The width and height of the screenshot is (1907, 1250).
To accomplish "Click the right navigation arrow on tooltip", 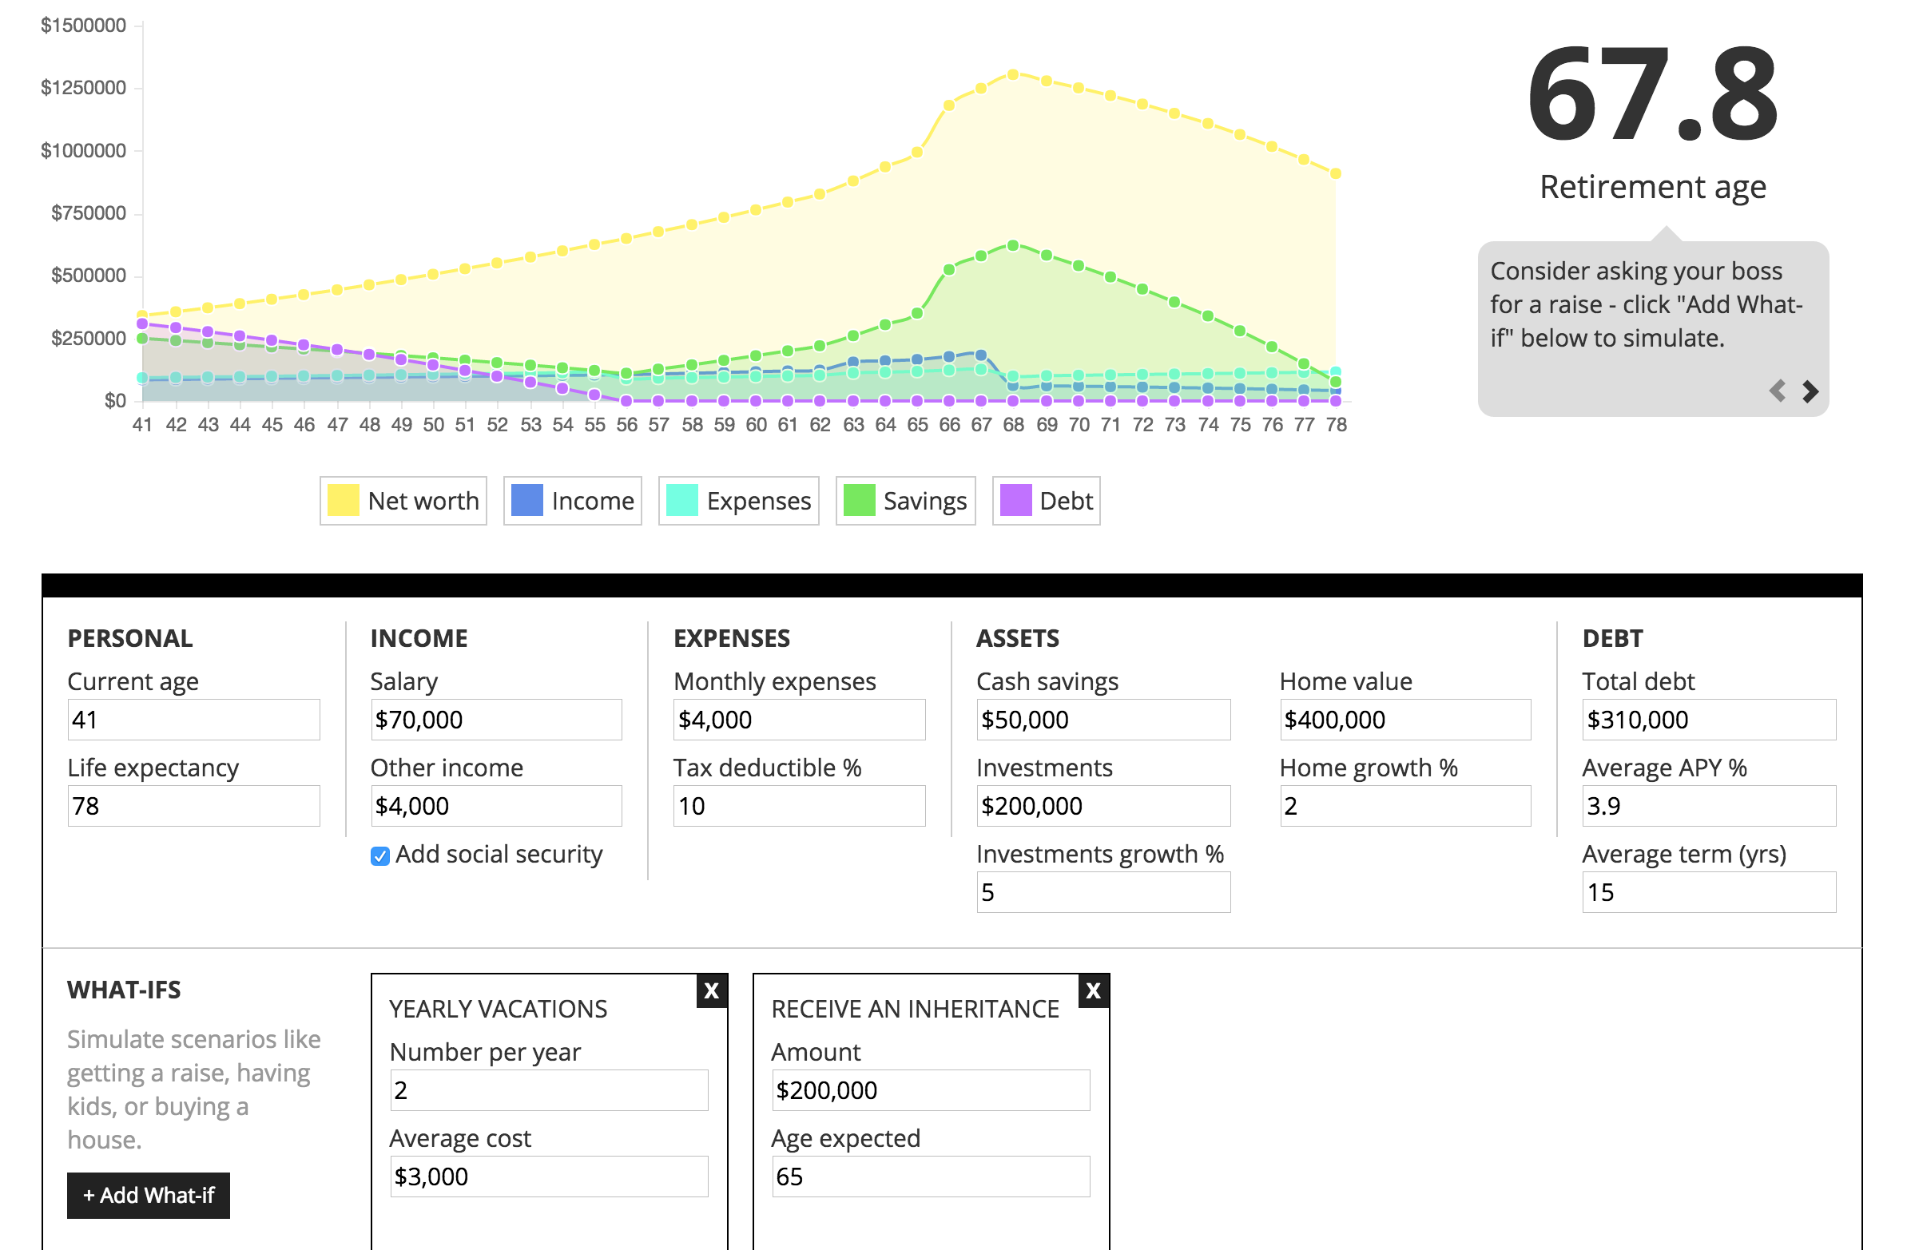I will pos(1810,392).
